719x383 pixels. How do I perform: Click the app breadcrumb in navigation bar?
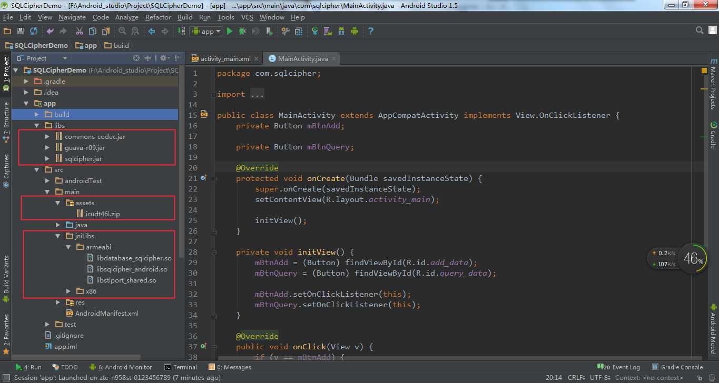click(x=86, y=46)
